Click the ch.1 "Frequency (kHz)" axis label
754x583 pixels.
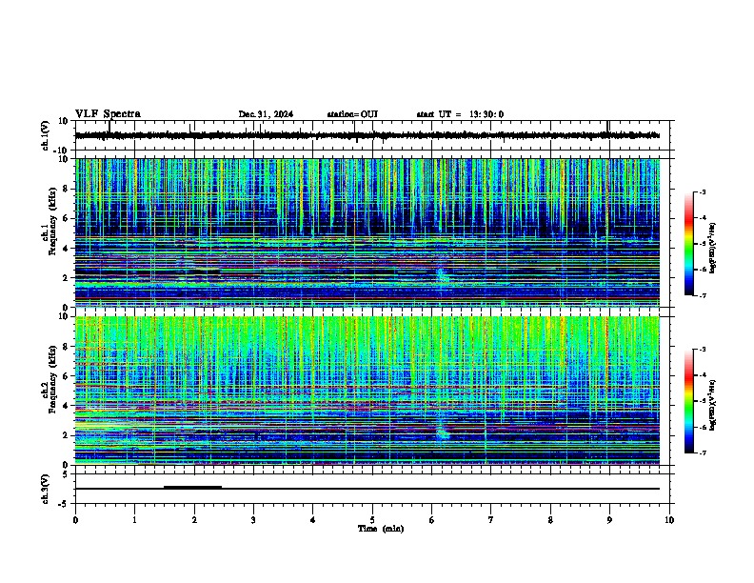(x=52, y=222)
